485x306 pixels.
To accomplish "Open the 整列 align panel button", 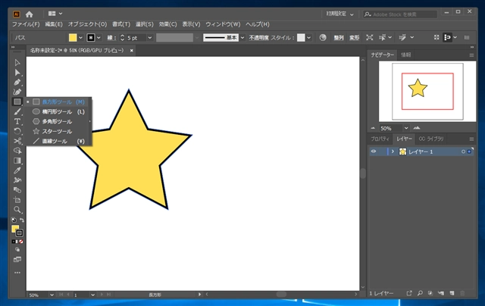I will pos(339,38).
